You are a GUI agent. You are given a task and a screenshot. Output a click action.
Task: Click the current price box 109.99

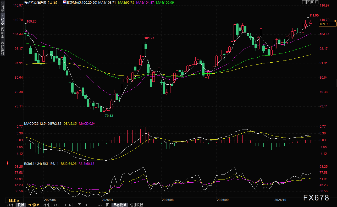[x=328, y=24]
